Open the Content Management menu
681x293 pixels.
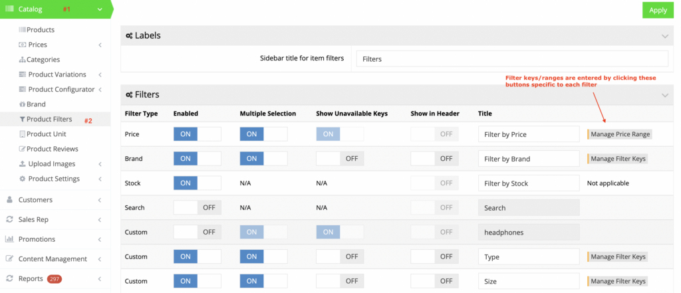[x=52, y=259]
